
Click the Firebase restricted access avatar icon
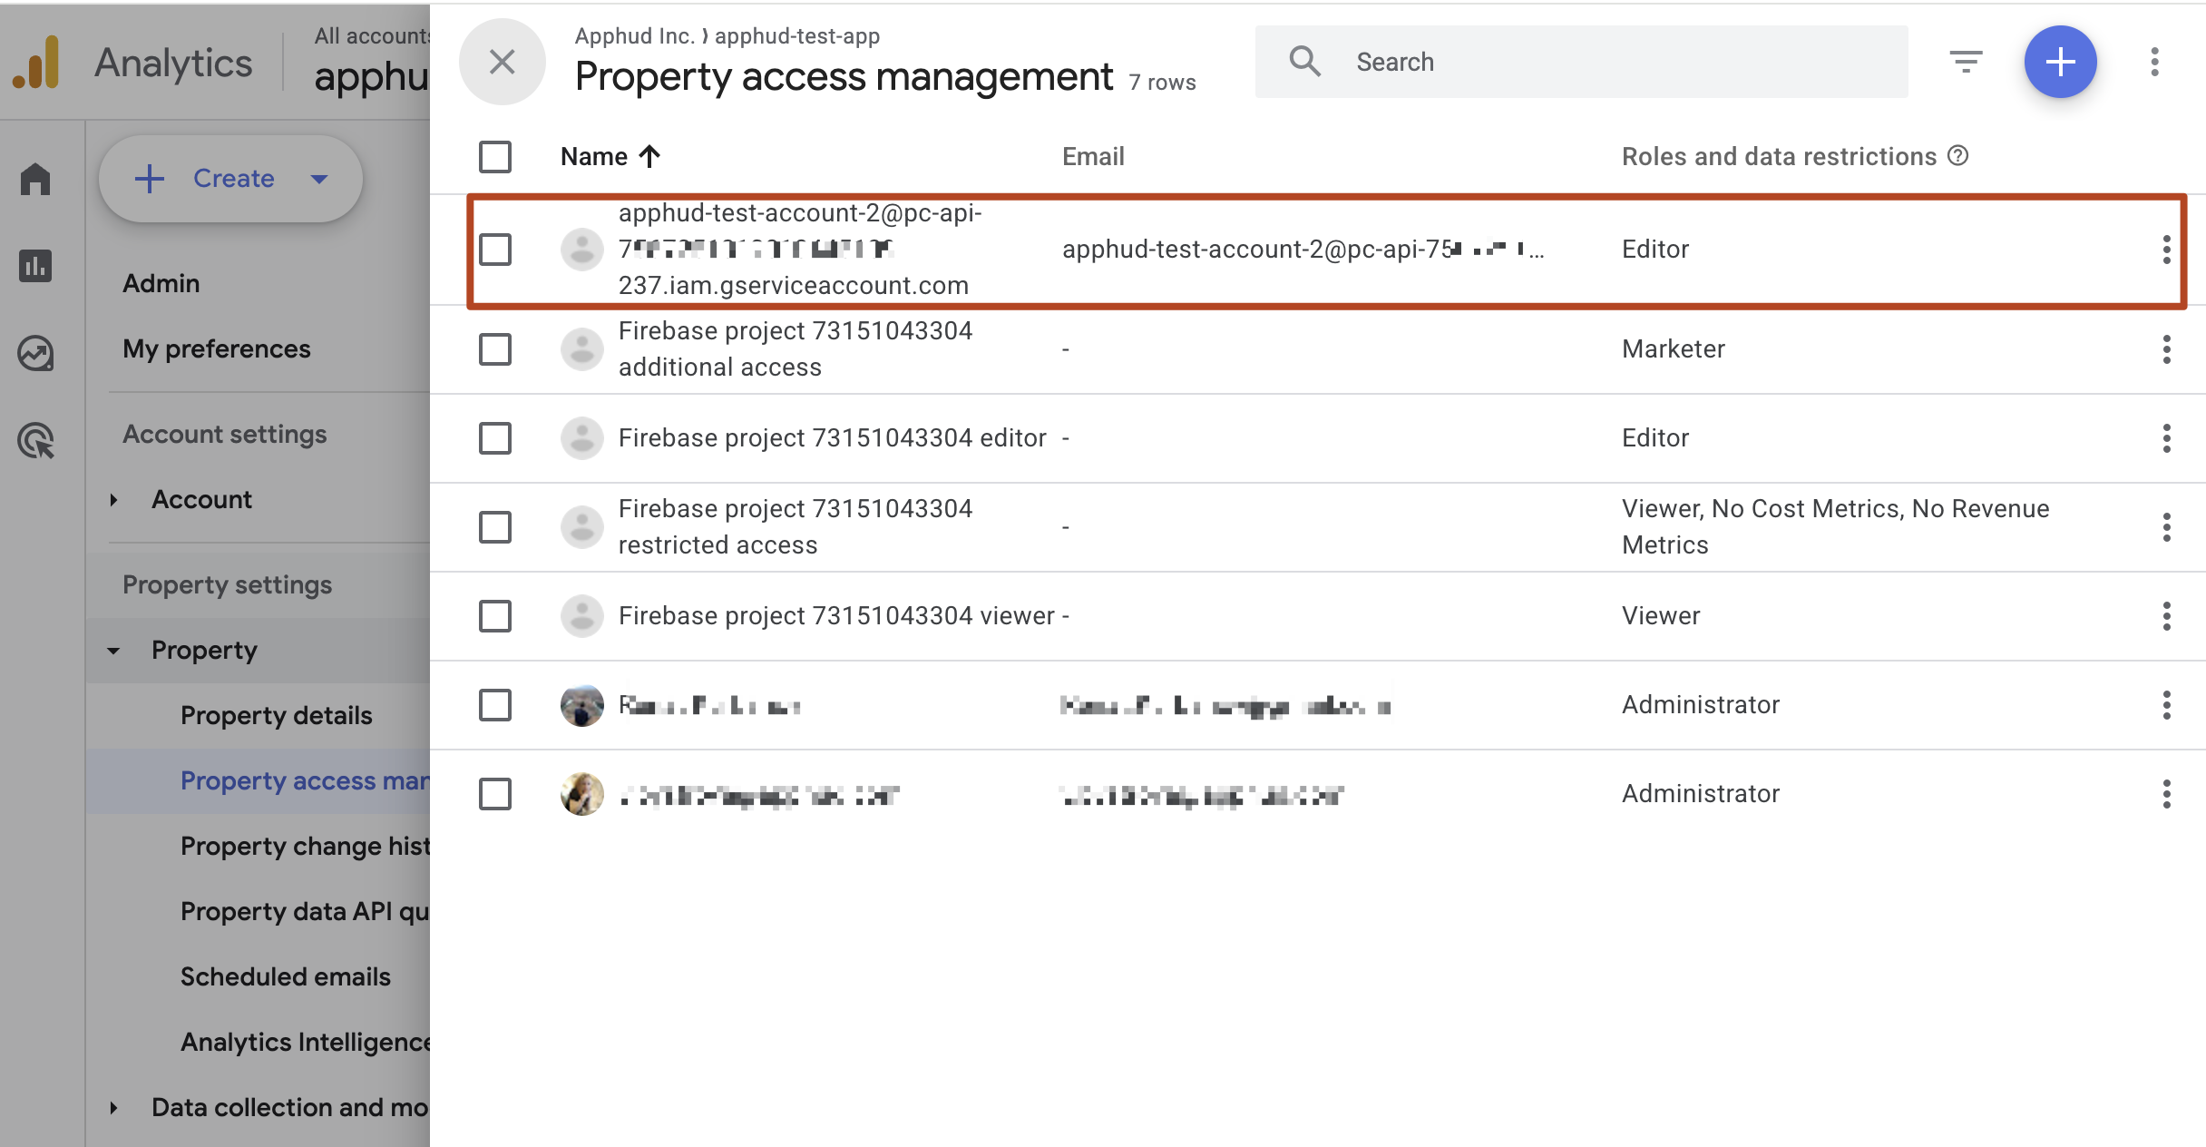coord(582,527)
